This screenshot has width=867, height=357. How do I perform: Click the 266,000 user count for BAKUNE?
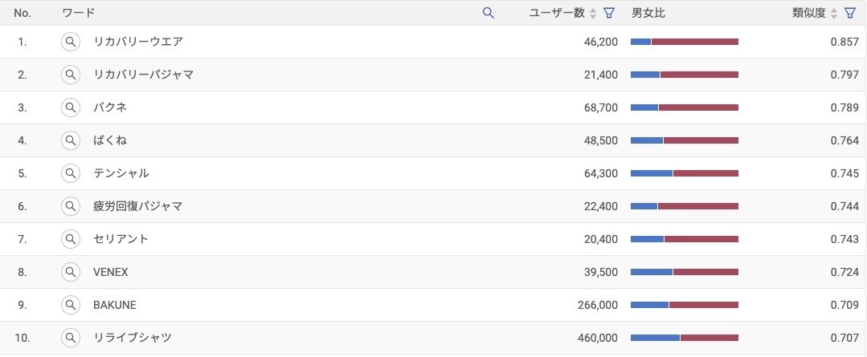coord(597,305)
